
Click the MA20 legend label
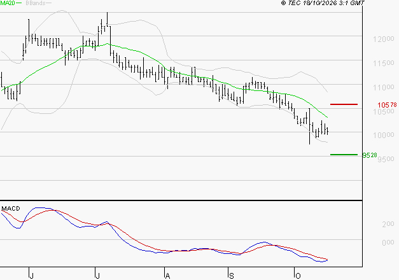pyautogui.click(x=8, y=3)
